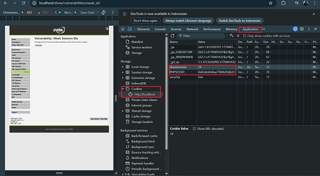Switch to the Sources tab

point(176,29)
